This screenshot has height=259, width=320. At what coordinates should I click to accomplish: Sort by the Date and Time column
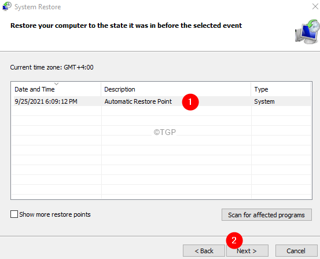tap(56, 89)
